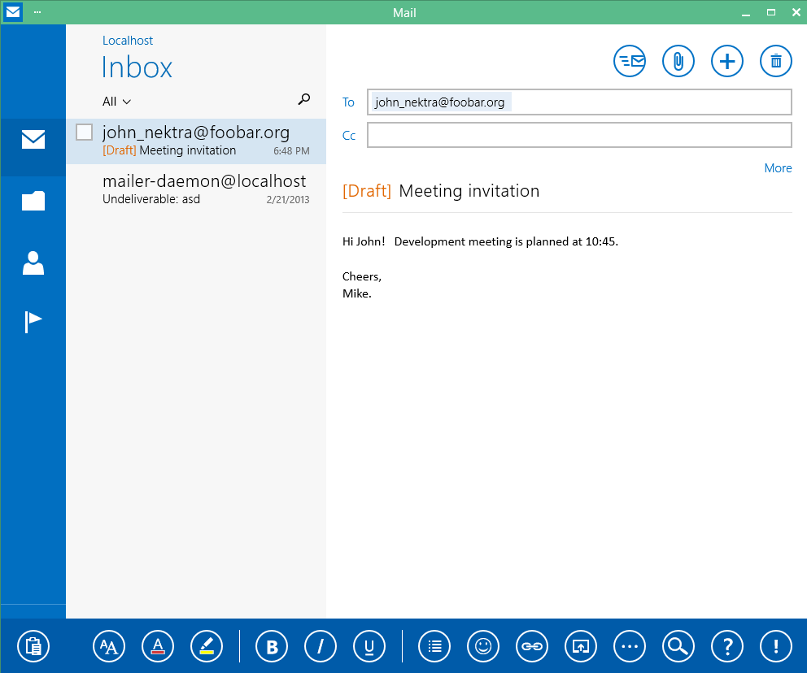Viewport: 807px width, 673px height.
Task: Apply text highlight color with the marker icon
Action: click(206, 646)
